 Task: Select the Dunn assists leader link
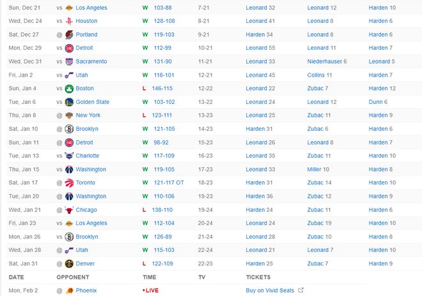click(377, 102)
